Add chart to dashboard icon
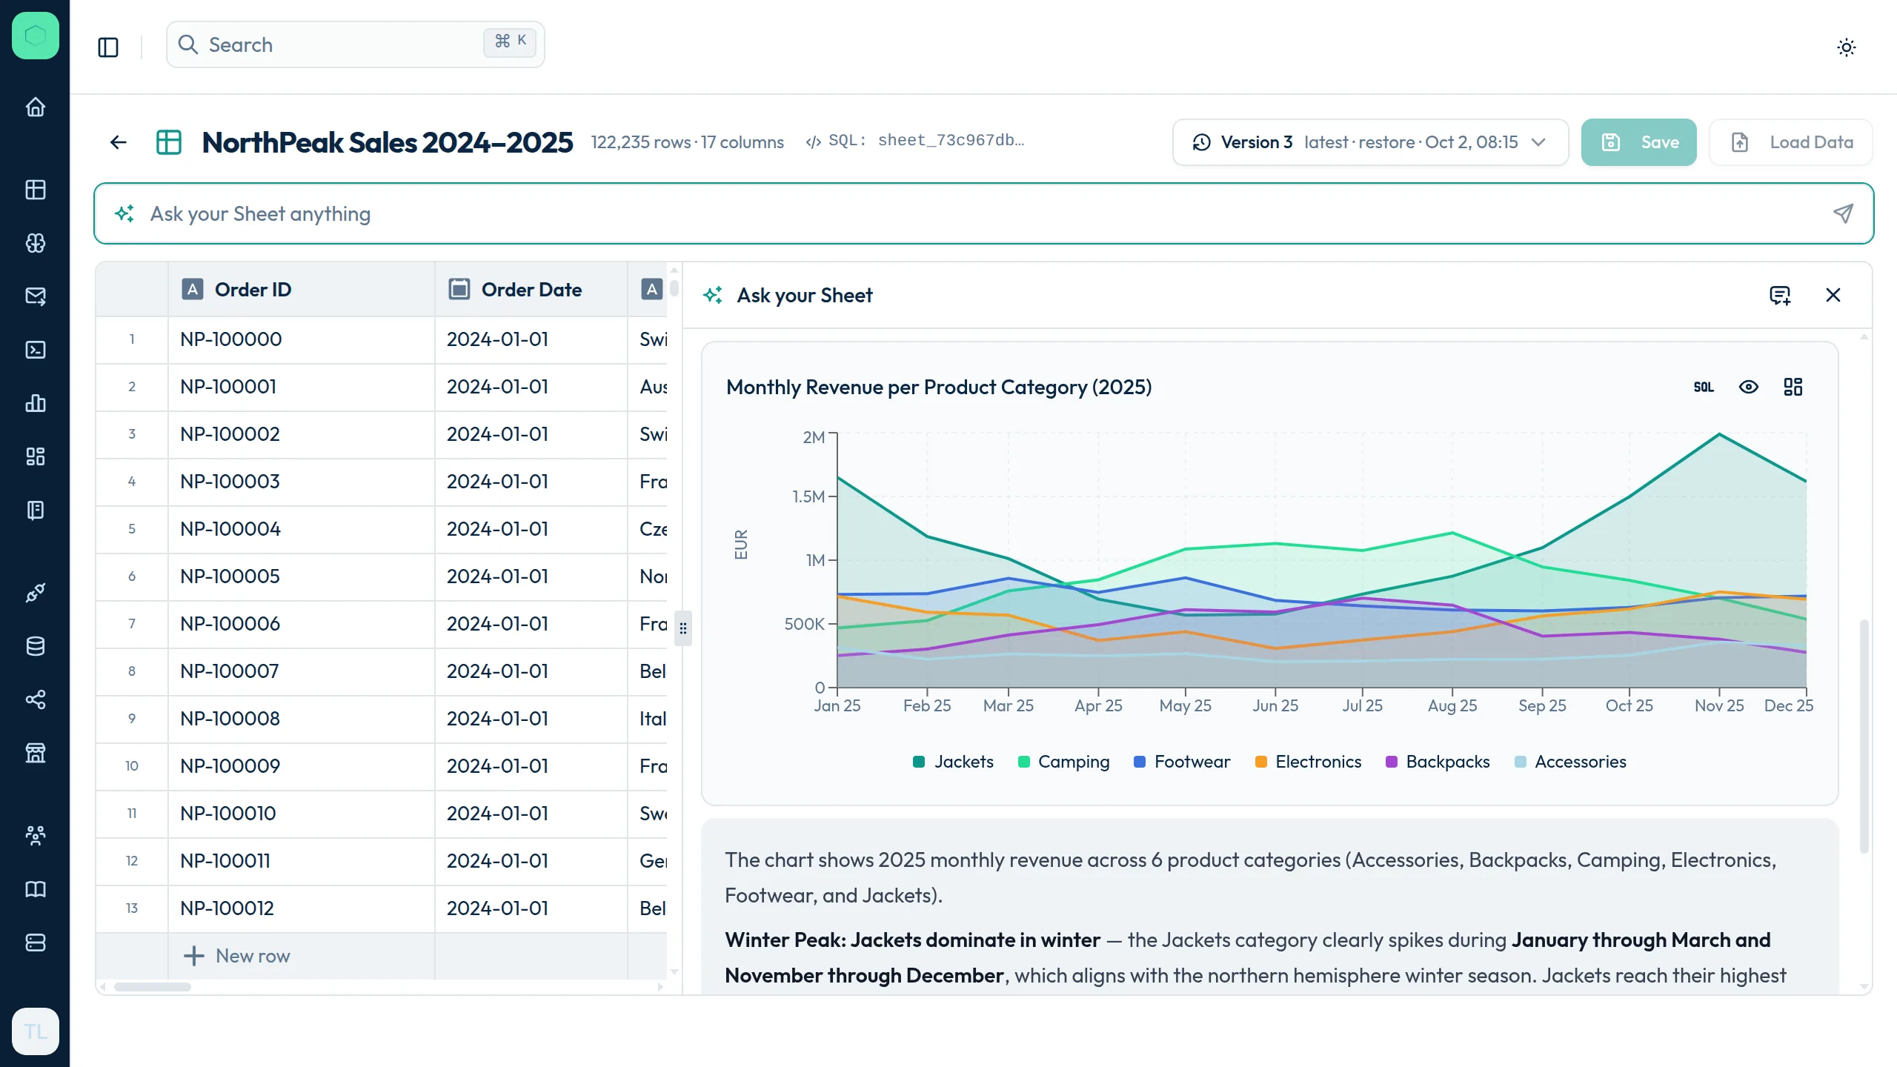The image size is (1897, 1067). (1793, 387)
